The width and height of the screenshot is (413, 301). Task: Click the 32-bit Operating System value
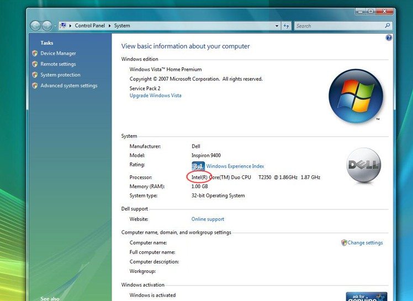(x=218, y=196)
